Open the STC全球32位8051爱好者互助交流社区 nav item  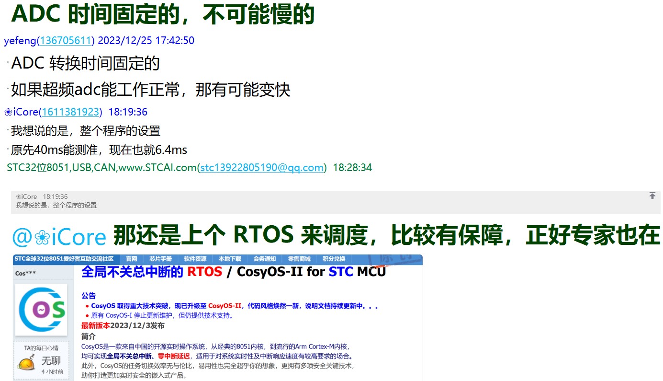click(x=64, y=259)
